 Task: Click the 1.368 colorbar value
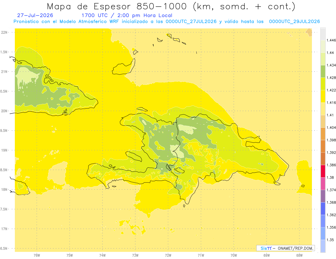pyautogui.click(x=331, y=202)
